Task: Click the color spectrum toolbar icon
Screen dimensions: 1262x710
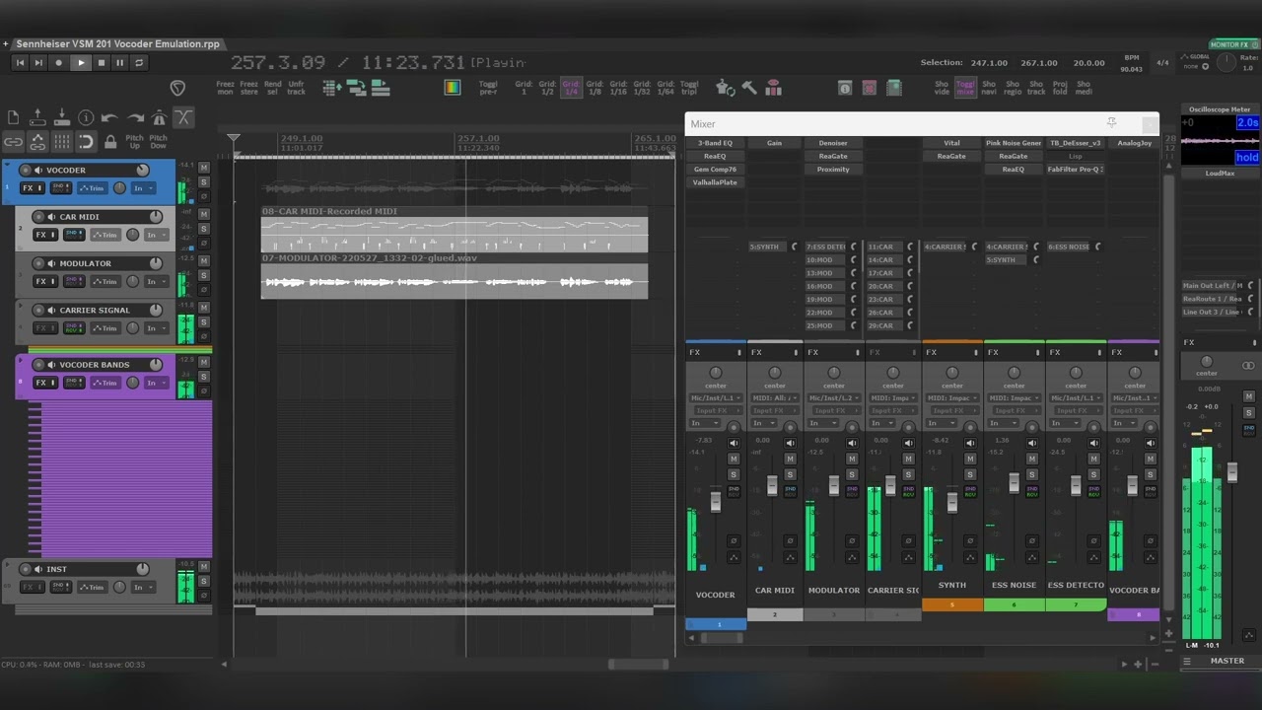Action: (x=453, y=87)
